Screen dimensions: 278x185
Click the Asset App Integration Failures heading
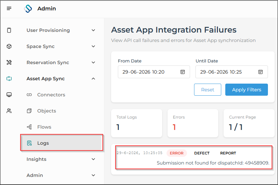click(x=174, y=30)
